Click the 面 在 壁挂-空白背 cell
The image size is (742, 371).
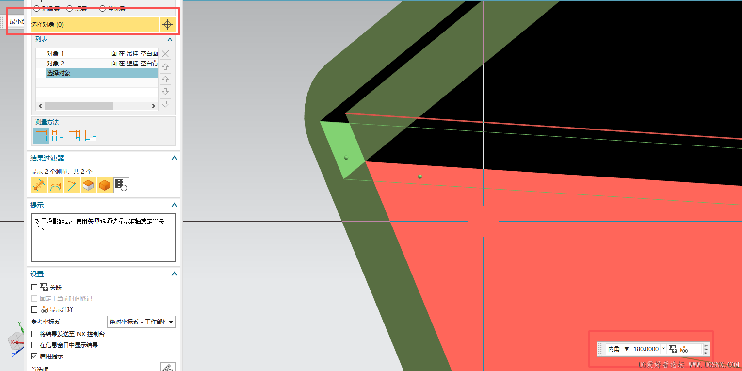tap(134, 64)
